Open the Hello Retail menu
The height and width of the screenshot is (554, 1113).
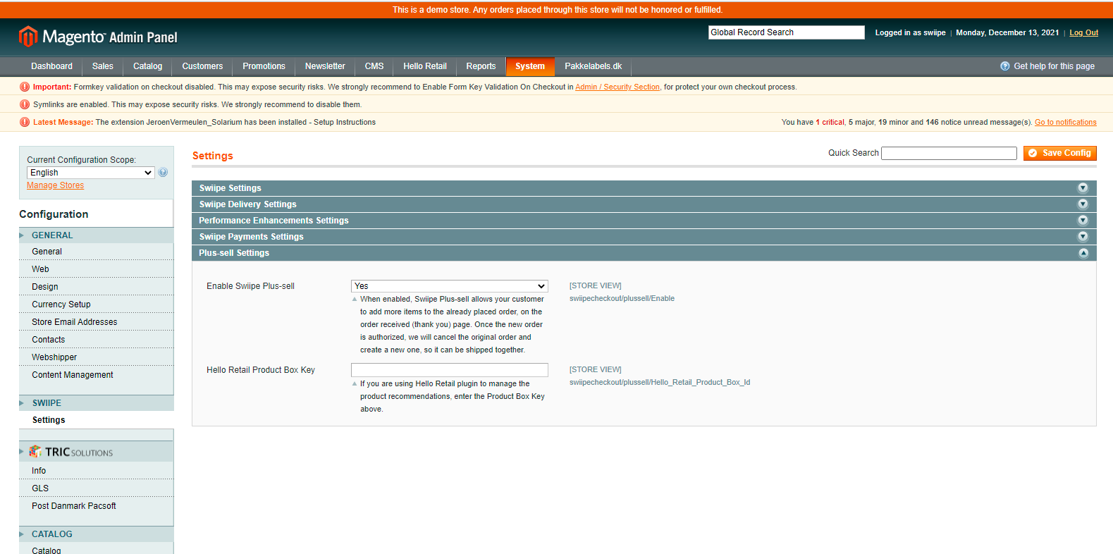[x=425, y=66]
